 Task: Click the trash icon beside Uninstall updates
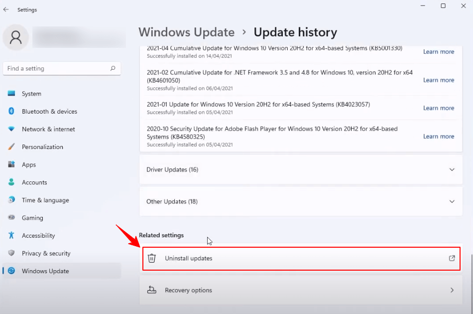[152, 258]
